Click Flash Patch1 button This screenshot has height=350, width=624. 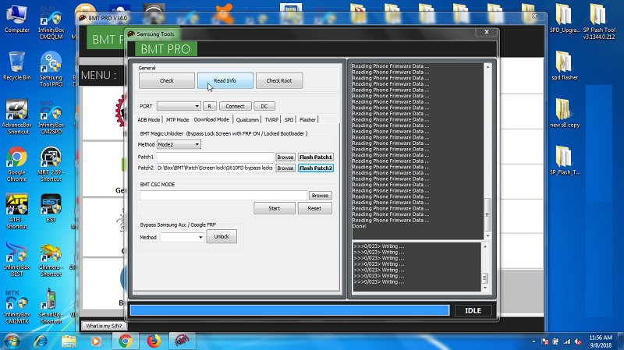316,157
